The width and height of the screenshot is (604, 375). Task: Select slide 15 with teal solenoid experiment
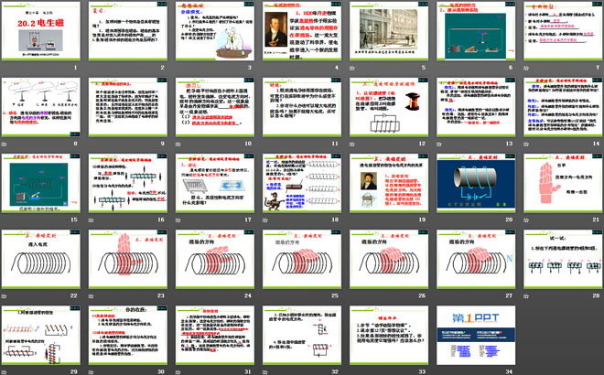click(41, 183)
